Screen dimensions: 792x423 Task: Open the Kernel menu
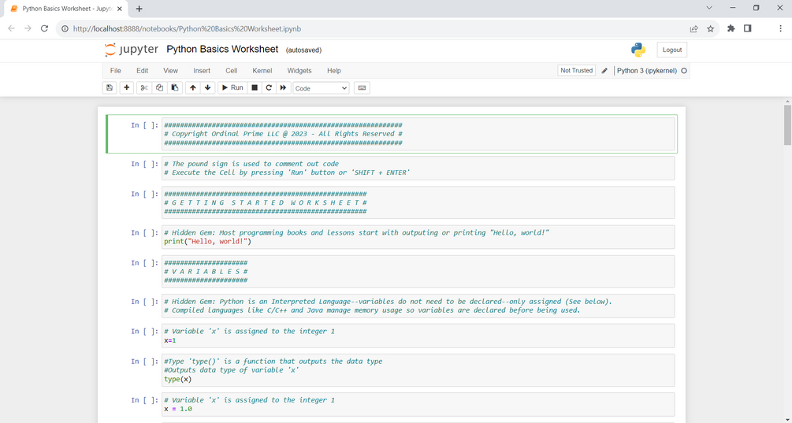pyautogui.click(x=262, y=71)
